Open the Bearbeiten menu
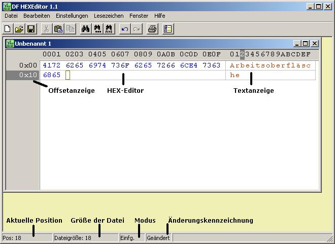 point(37,16)
